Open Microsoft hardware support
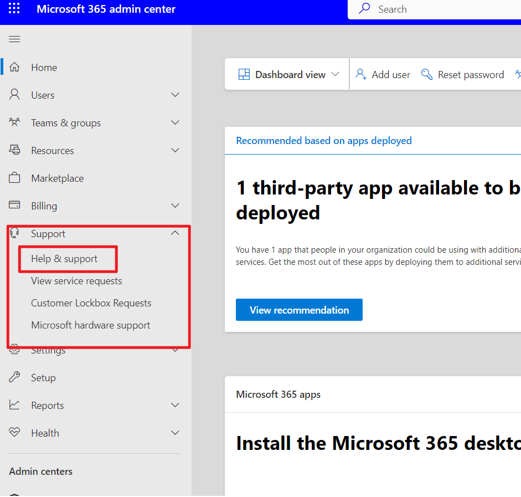 coord(91,325)
